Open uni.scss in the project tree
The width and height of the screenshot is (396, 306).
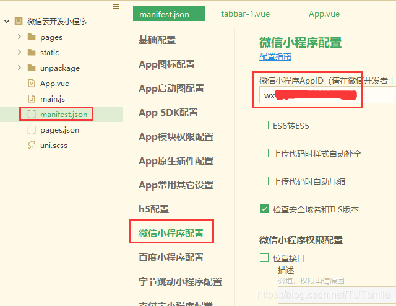[54, 146]
